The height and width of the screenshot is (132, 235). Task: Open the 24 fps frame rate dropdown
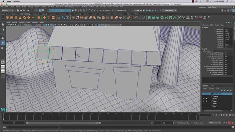pyautogui.click(x=215, y=123)
